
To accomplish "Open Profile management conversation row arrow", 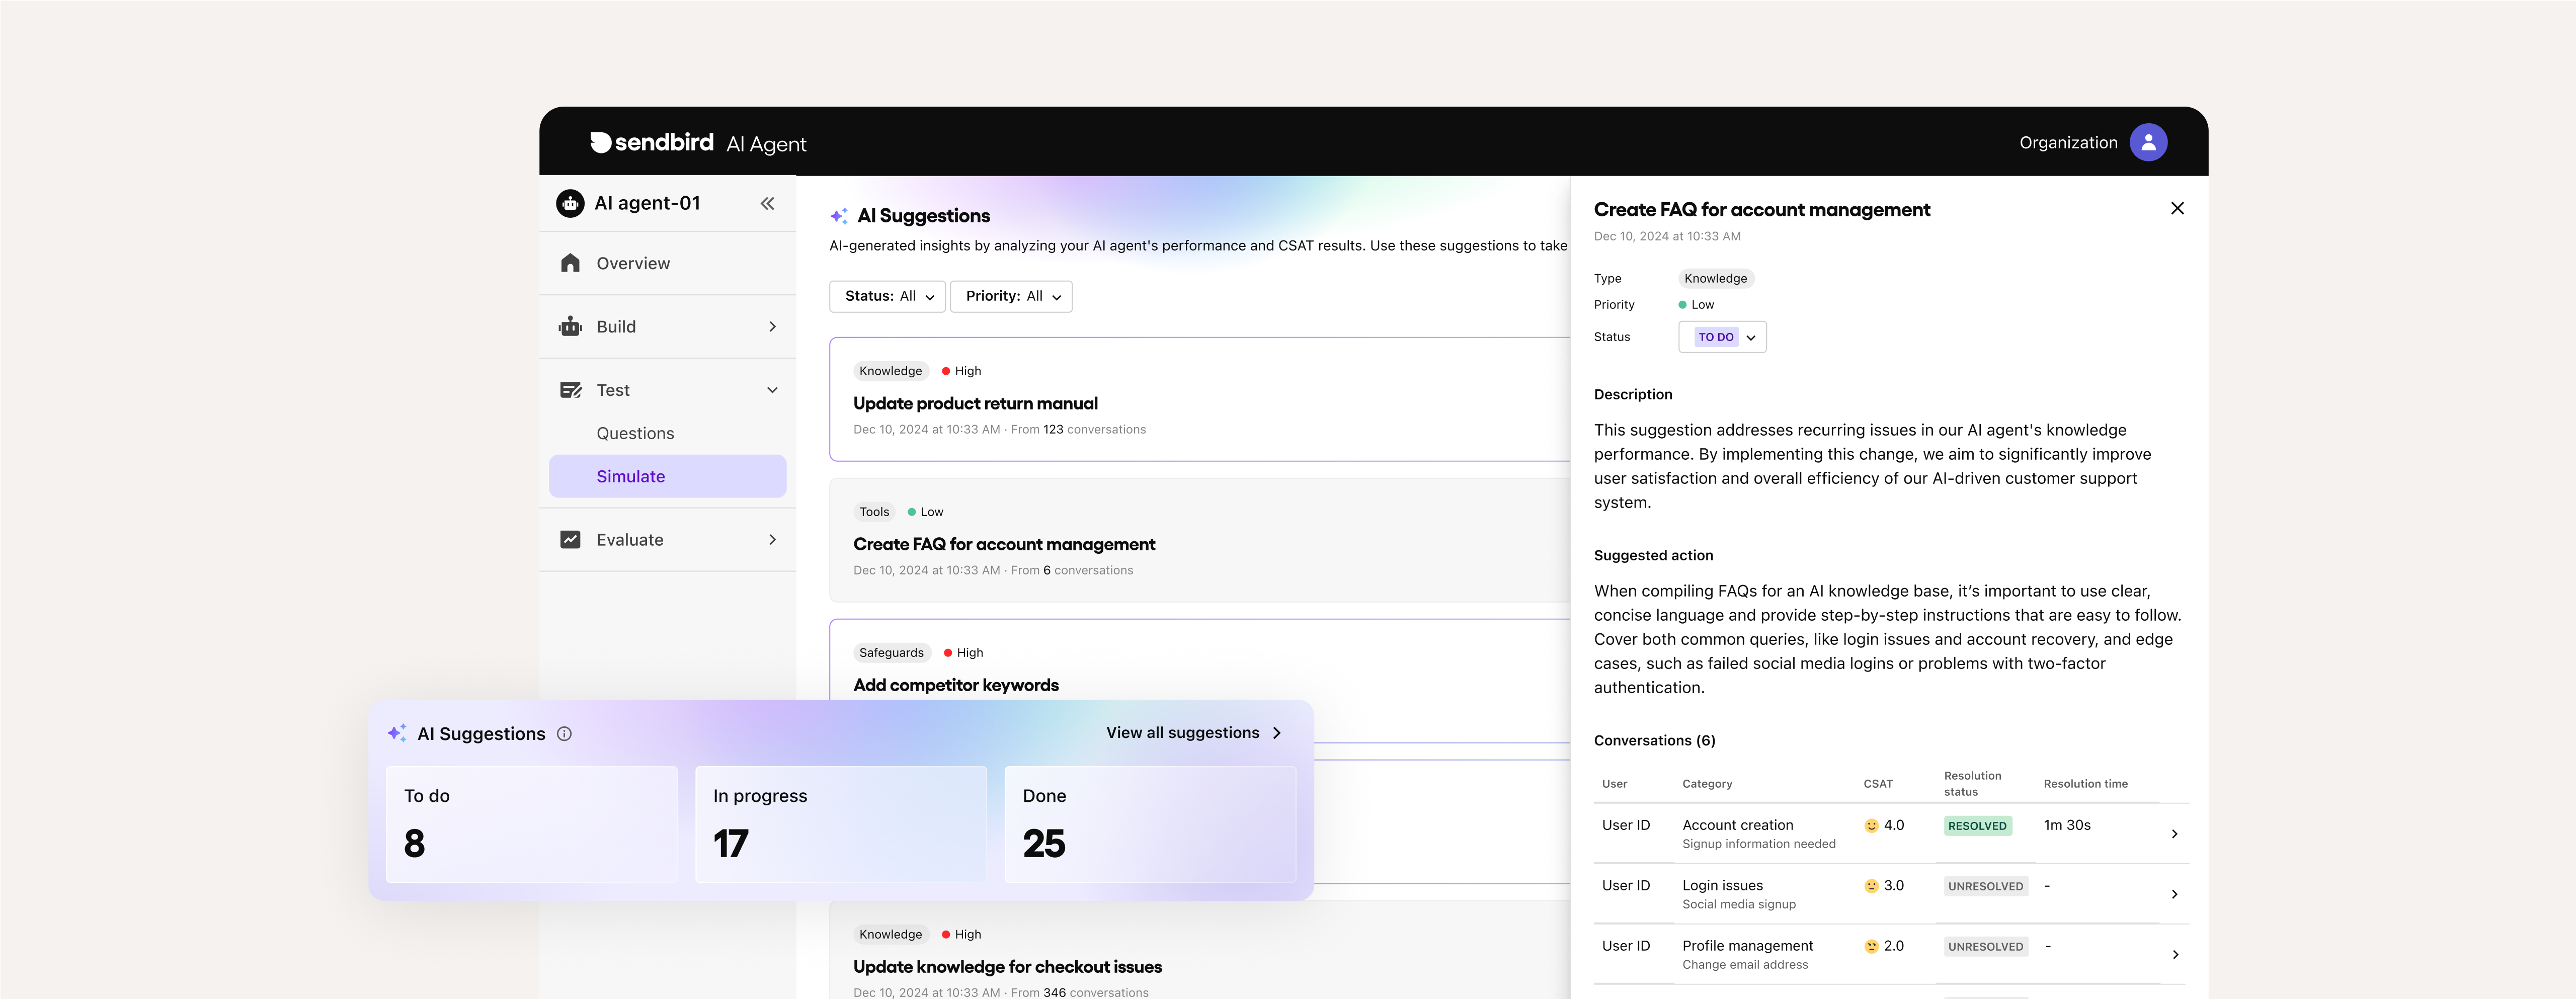I will pos(2174,955).
